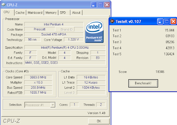Click the L1 Trace value 12 Kuops
The image size is (177, 125).
(x=91, y=83)
